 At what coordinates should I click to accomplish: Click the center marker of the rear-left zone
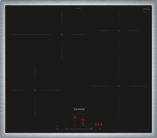62,34
